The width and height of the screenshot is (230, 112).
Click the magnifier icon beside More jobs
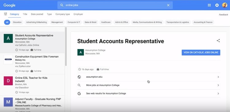tap(79, 85)
